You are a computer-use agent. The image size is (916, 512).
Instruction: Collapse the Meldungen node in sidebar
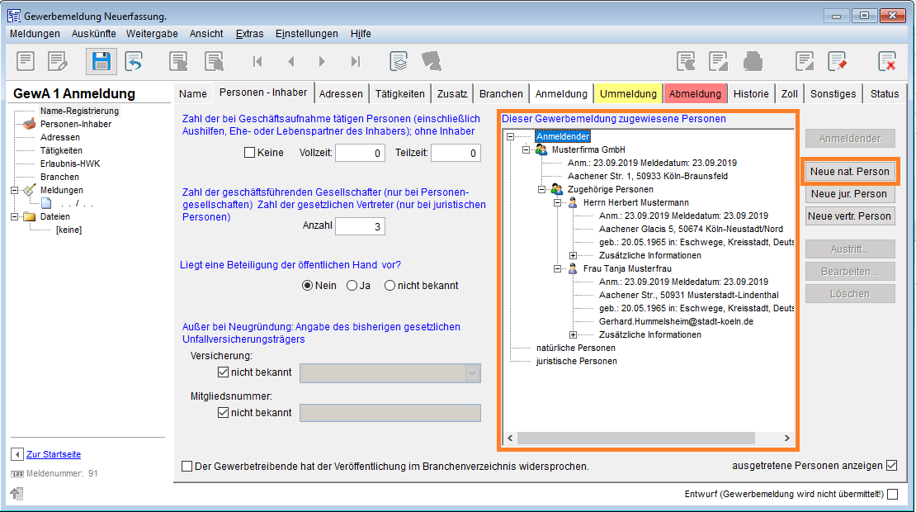15,190
